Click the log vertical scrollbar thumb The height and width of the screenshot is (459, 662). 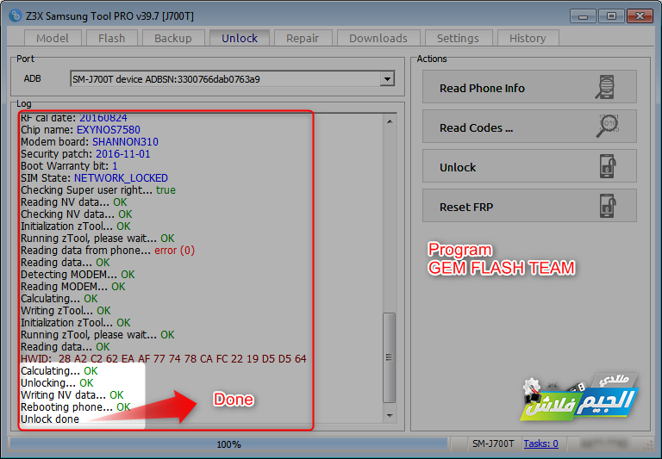click(390, 357)
